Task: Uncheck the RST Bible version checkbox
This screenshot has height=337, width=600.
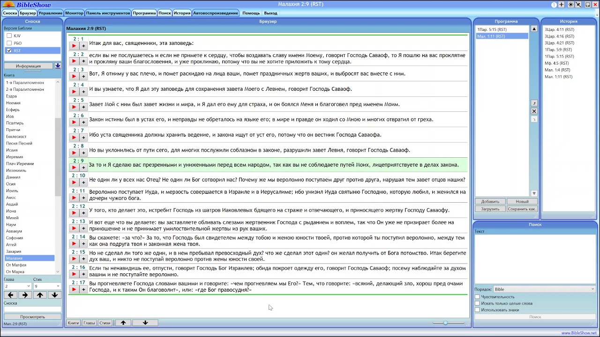Action: click(9, 51)
